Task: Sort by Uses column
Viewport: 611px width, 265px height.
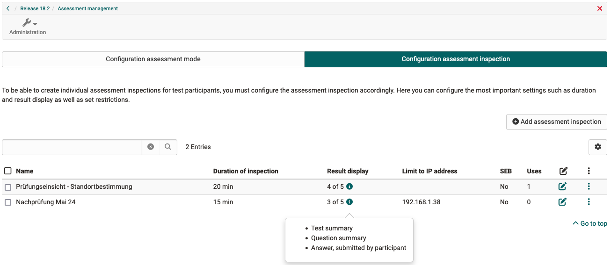Action: pyautogui.click(x=534, y=171)
